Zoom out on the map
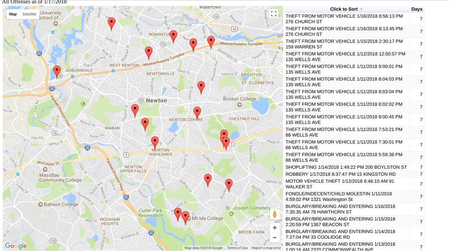Screen dimensions: 449x251 point(275,238)
